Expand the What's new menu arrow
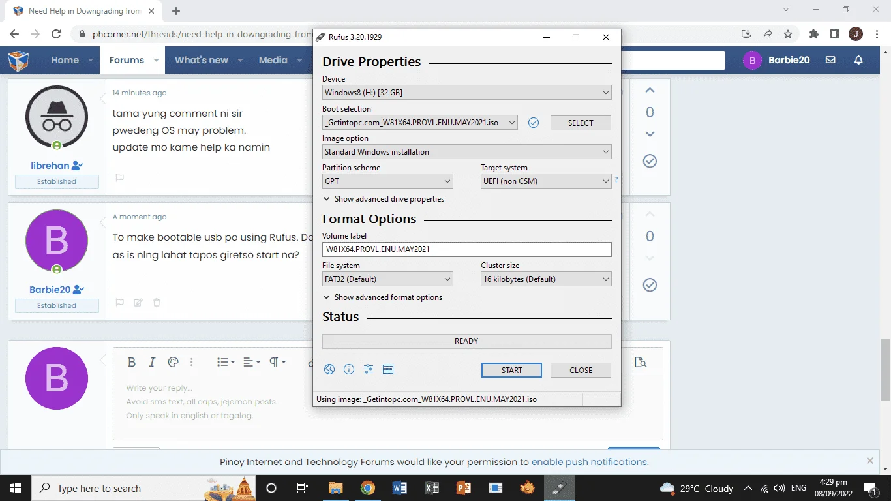This screenshot has width=891, height=501. point(240,60)
